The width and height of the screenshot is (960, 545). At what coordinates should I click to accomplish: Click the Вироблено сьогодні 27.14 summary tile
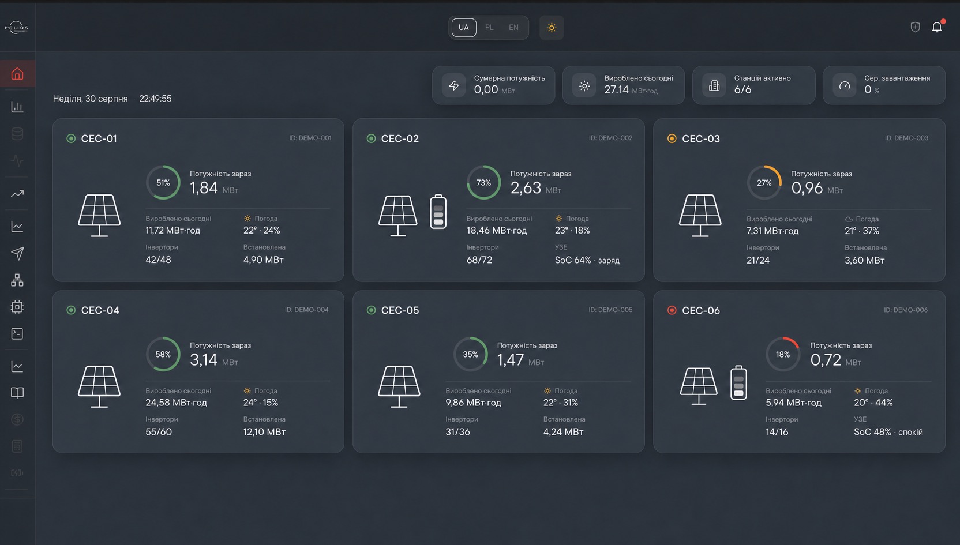coord(624,85)
